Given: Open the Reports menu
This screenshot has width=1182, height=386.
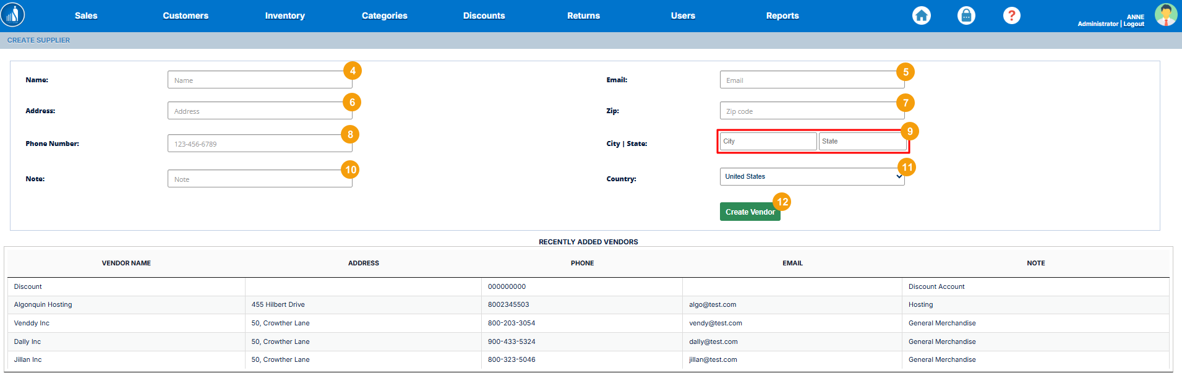Looking at the screenshot, I should (782, 16).
